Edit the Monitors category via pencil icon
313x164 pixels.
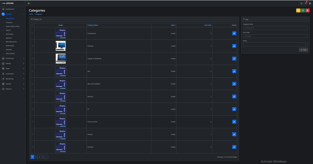click(234, 96)
